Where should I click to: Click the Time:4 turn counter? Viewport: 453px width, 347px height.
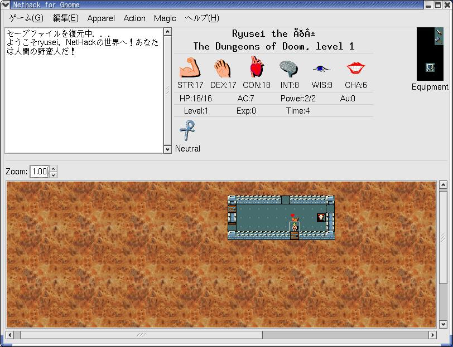[298, 111]
